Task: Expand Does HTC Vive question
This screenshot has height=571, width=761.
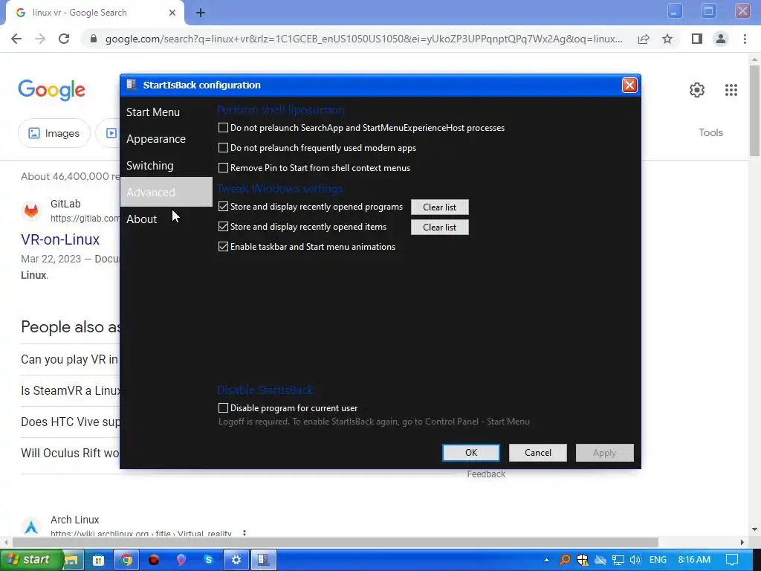Action: click(x=70, y=422)
